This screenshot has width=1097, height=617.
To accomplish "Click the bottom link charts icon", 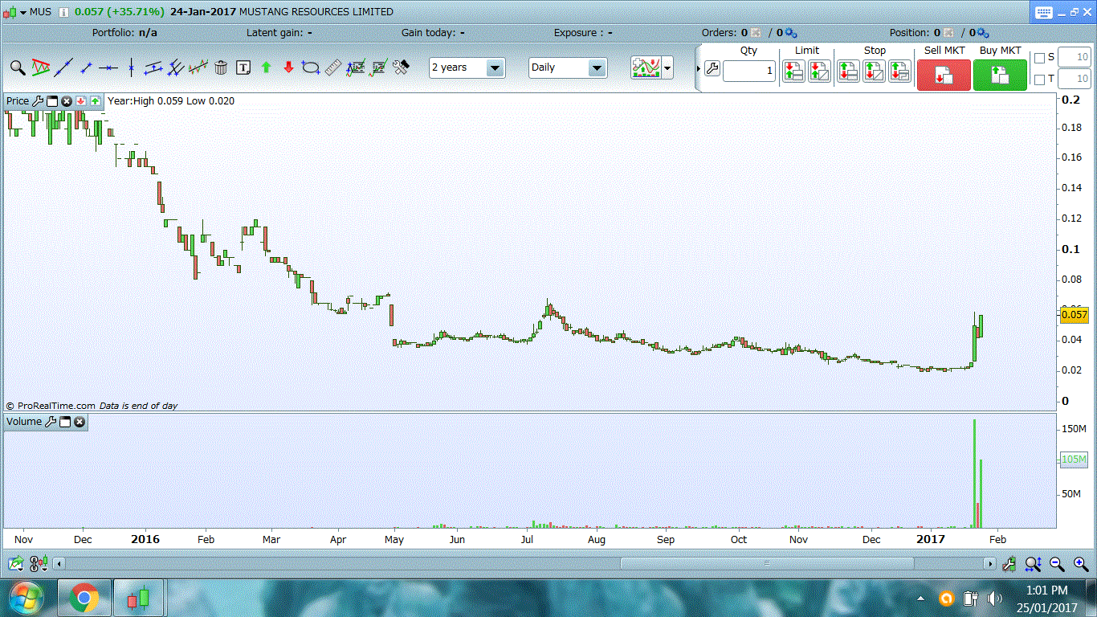I will (x=39, y=564).
